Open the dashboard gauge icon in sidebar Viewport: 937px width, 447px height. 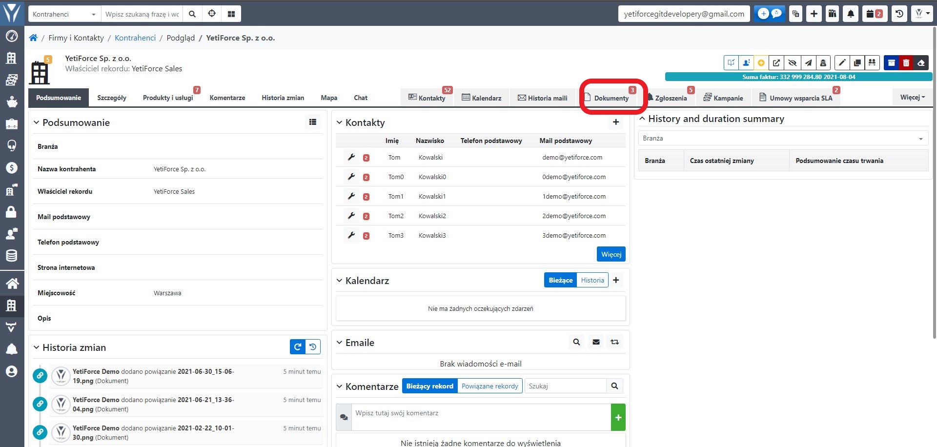coord(12,36)
